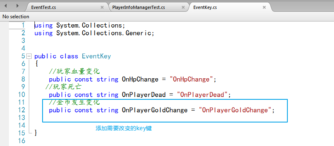This screenshot has height=146, width=334.
Task: Click 'System.Collections.Generic;' on line 2
Action: [105, 33]
